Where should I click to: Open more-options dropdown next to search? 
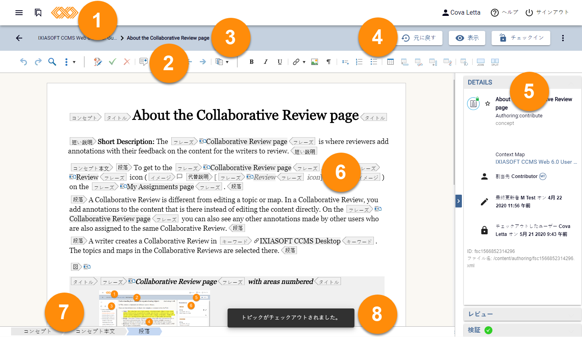tap(70, 62)
